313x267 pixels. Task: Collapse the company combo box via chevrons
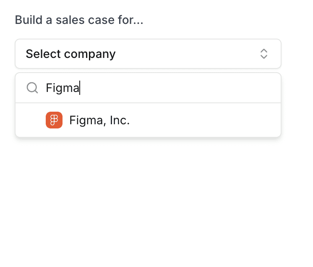tap(263, 54)
